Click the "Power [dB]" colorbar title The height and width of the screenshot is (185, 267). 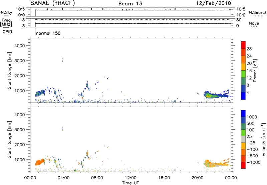[x=255, y=70]
